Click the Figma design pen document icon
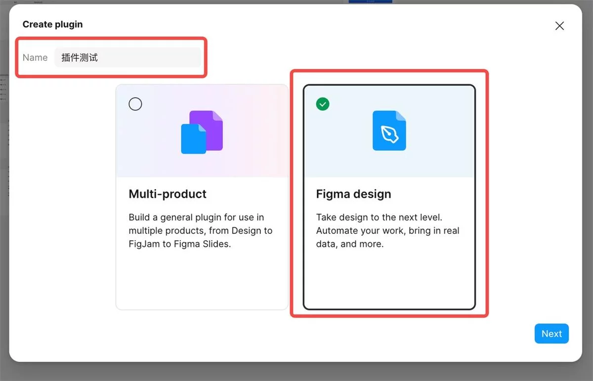The width and height of the screenshot is (593, 381). [x=389, y=131]
